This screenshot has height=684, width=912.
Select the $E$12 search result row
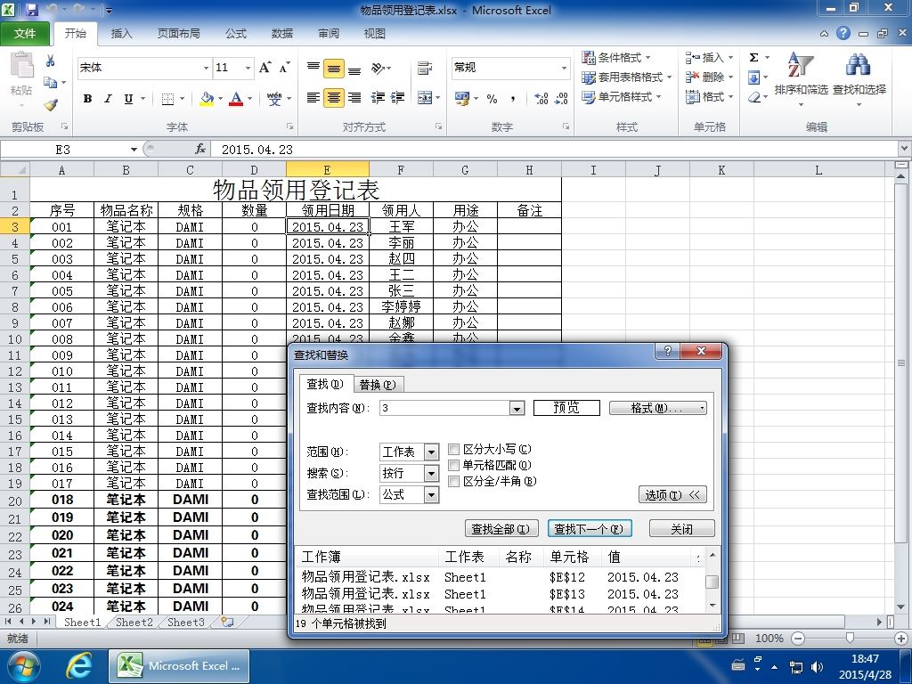501,577
